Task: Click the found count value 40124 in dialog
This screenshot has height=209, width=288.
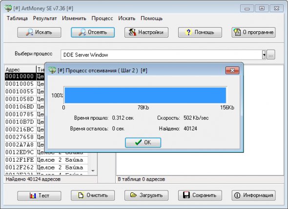Action: pyautogui.click(x=190, y=128)
